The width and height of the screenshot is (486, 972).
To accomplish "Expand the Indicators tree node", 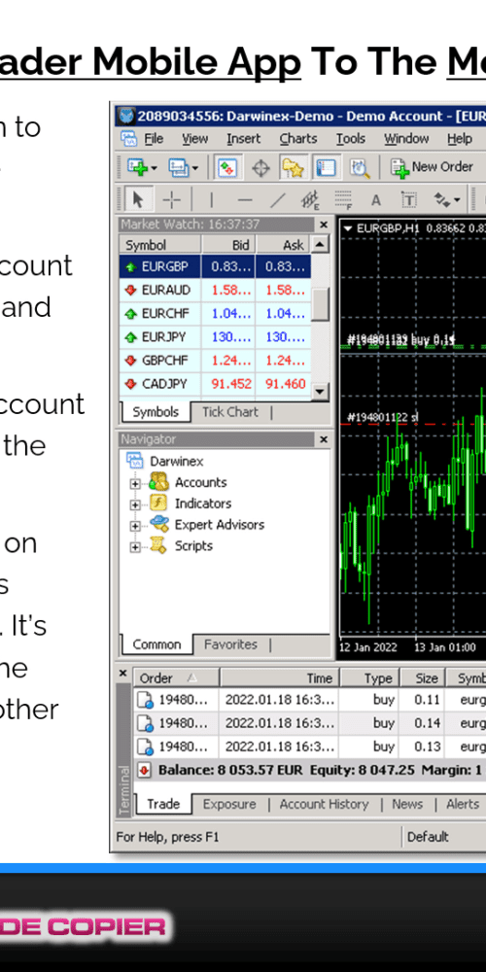I will click(x=135, y=504).
